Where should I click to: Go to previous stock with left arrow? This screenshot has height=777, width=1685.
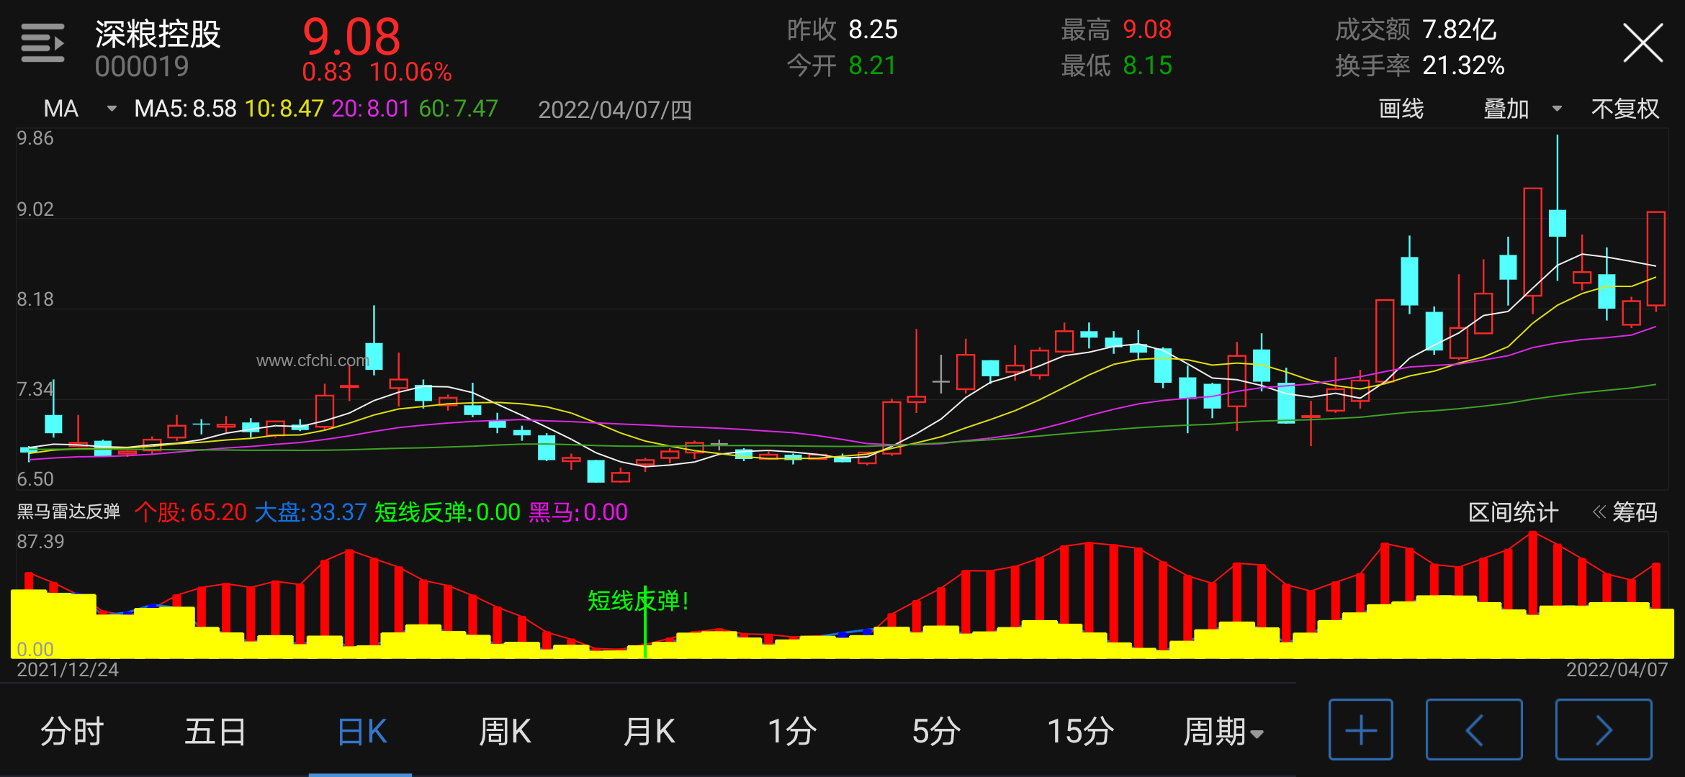coord(1474,730)
